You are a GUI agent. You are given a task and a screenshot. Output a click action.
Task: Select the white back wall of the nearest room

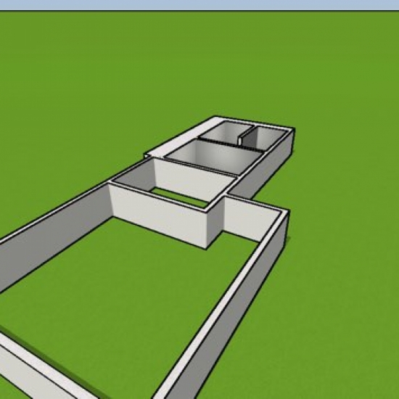(x=194, y=179)
